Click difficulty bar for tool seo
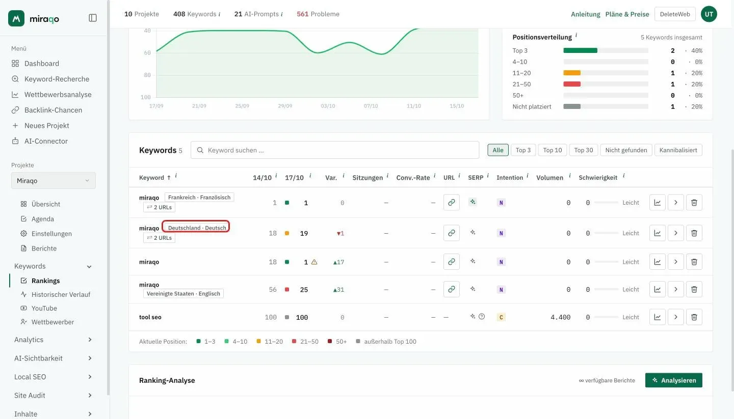The image size is (734, 419). point(606,317)
